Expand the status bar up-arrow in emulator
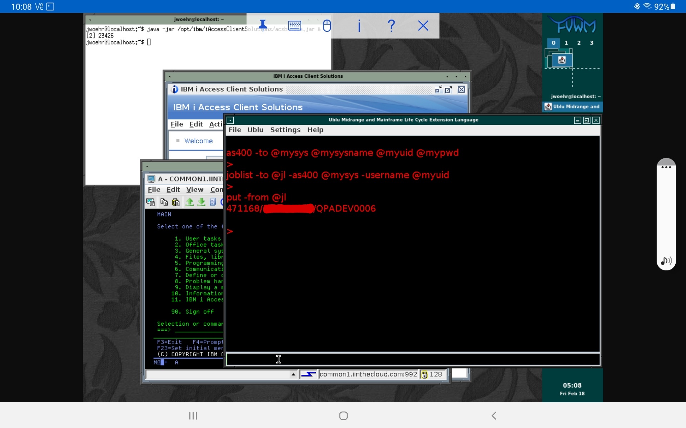Image resolution: width=686 pixels, height=428 pixels. tap(293, 374)
